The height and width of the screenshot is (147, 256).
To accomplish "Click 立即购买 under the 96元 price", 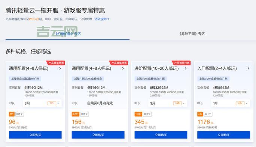I will tap(35, 135).
